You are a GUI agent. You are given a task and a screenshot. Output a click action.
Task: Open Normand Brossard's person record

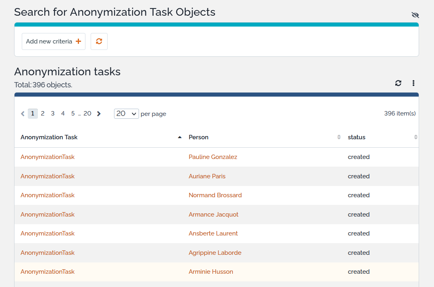click(215, 195)
